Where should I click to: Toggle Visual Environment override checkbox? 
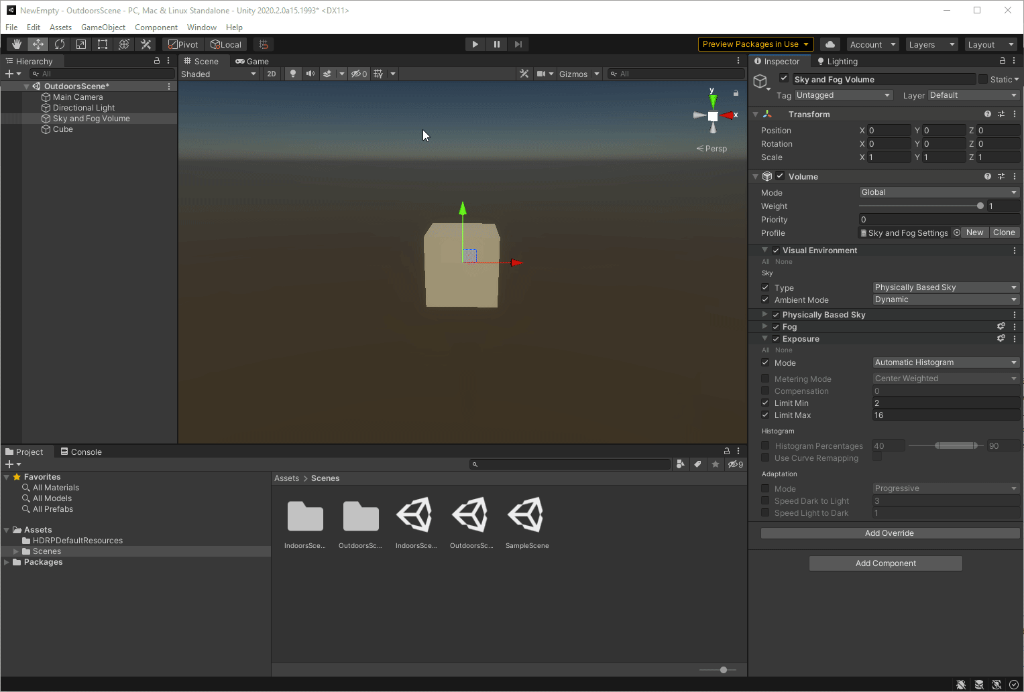click(x=776, y=251)
